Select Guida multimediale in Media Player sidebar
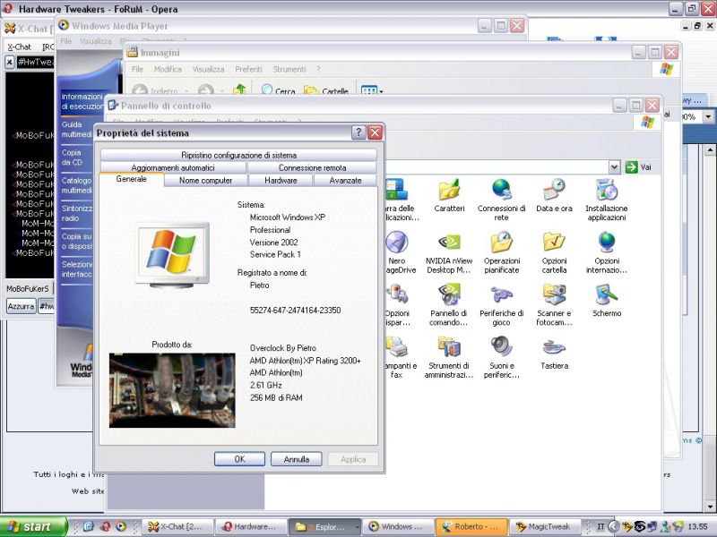Image resolution: width=717 pixels, height=537 pixels. [x=77, y=129]
